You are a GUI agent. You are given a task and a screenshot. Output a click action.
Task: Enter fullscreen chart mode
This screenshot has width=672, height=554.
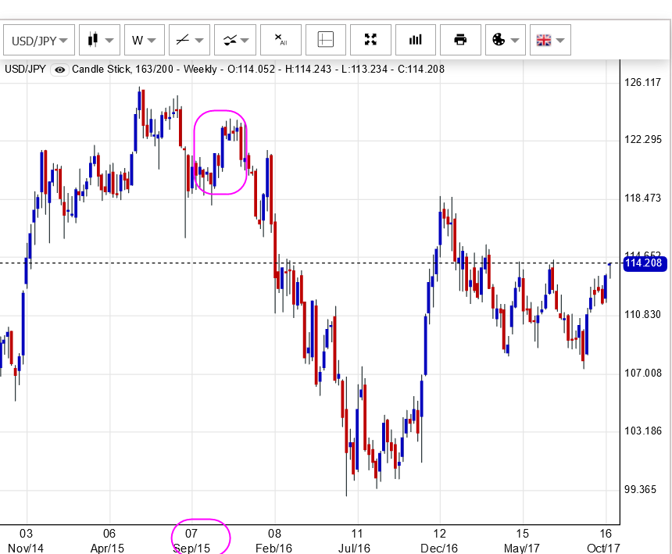pos(370,40)
